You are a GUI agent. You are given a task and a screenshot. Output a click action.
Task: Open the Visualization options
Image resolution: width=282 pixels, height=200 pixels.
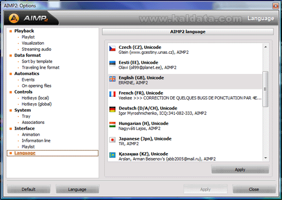(33, 43)
